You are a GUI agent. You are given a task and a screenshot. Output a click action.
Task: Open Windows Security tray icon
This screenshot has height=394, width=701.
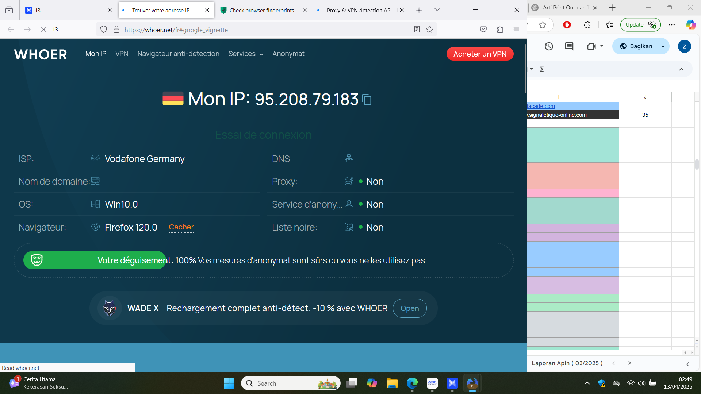tap(602, 383)
